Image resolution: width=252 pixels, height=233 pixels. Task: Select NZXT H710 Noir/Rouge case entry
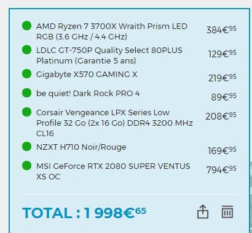click(x=81, y=147)
